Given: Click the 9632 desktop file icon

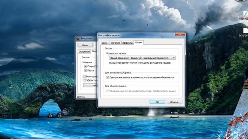Looking at the screenshot, I should [x=245, y=31].
